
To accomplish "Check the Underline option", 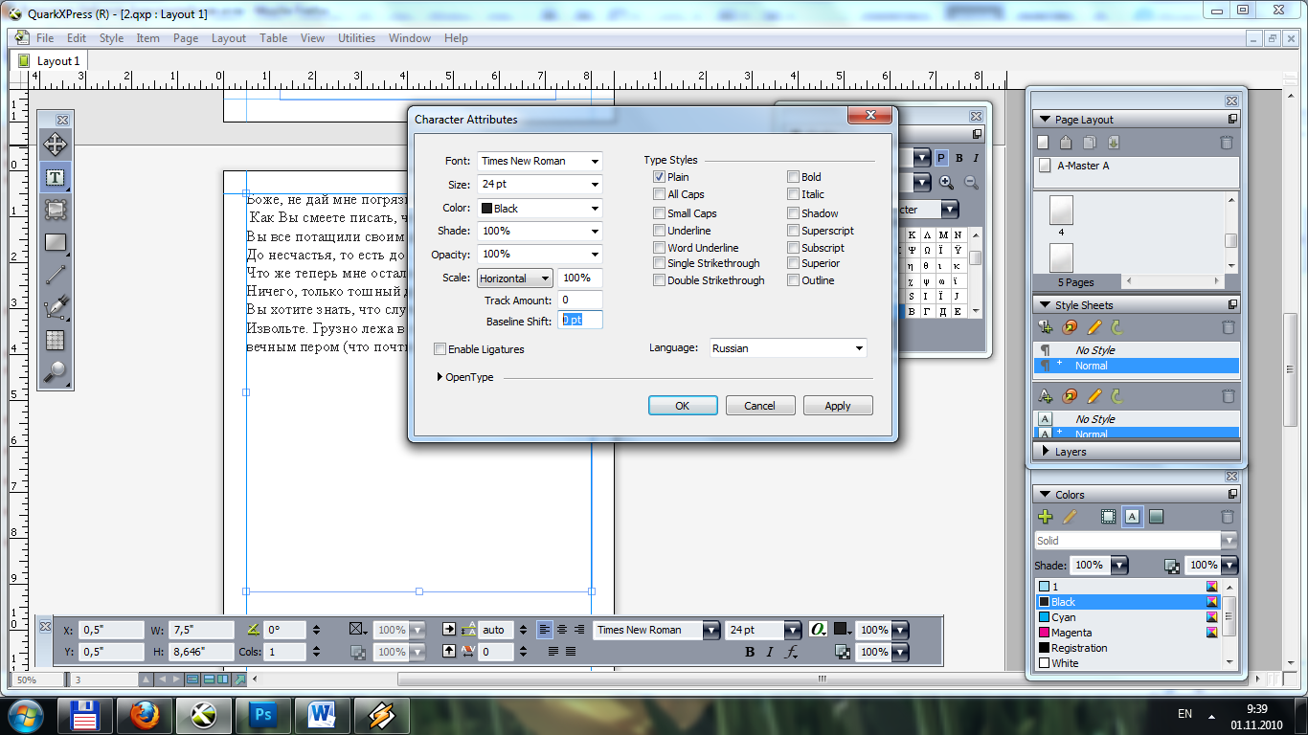I will 659,231.
